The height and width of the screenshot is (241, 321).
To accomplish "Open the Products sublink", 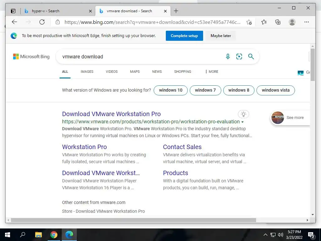I will click(x=176, y=173).
